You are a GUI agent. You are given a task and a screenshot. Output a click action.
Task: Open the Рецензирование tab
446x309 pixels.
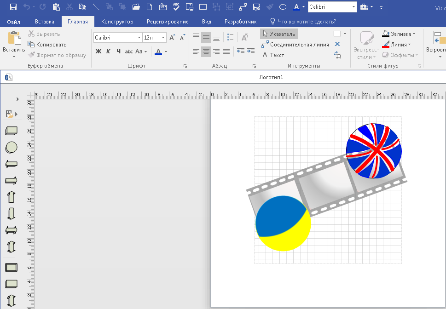click(x=168, y=22)
